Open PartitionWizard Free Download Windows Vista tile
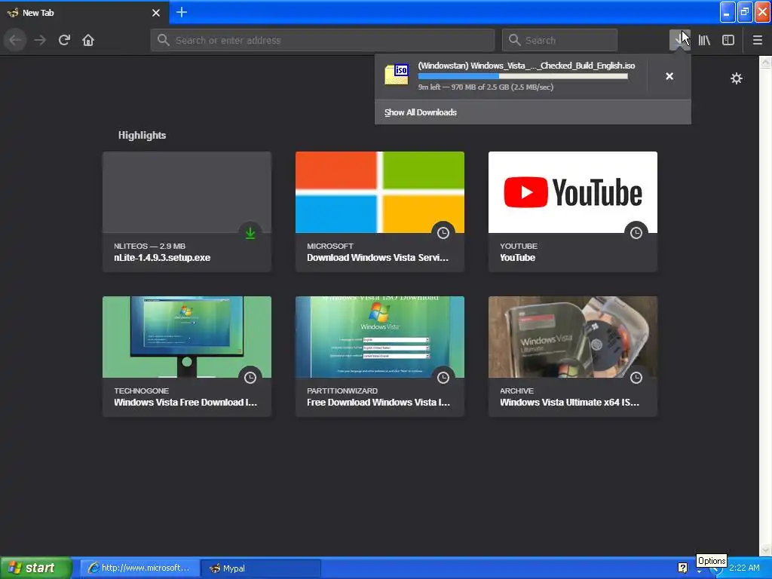 (x=380, y=357)
